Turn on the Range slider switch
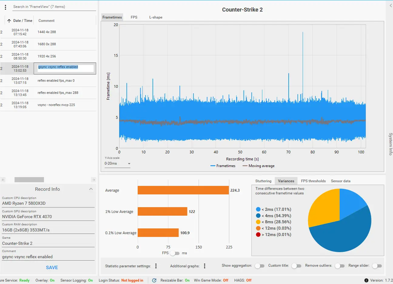Image resolution: width=393 pixels, height=284 pixels. coord(377,266)
